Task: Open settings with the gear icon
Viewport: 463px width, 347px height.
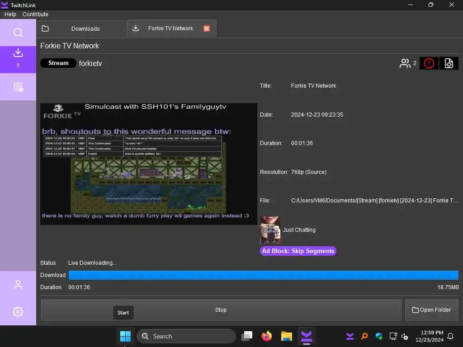Action: 18,312
